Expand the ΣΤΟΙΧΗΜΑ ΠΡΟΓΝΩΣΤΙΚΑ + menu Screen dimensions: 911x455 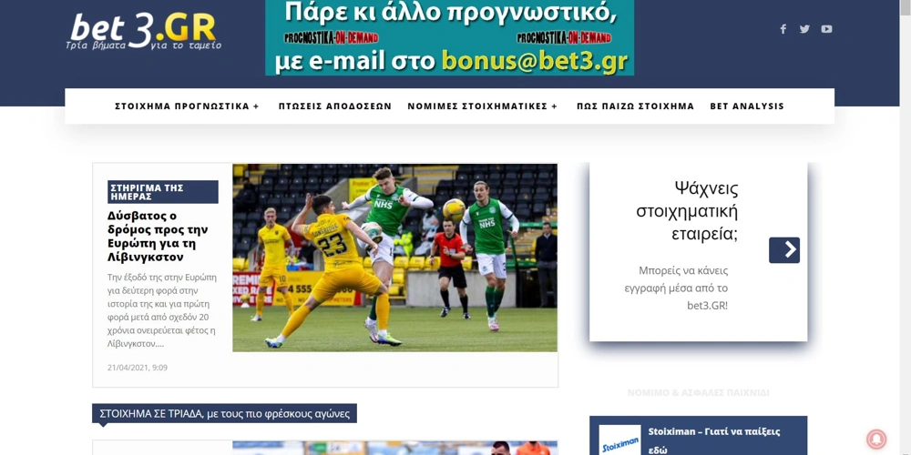click(187, 106)
